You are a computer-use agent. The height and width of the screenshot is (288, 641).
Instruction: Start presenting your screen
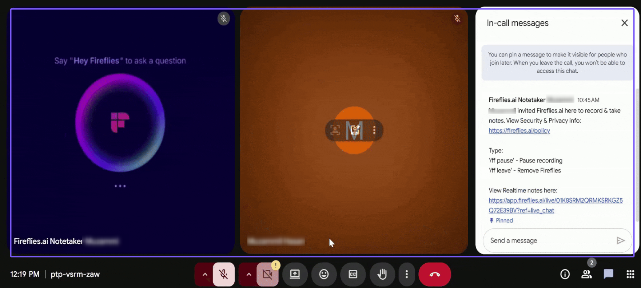click(x=295, y=274)
